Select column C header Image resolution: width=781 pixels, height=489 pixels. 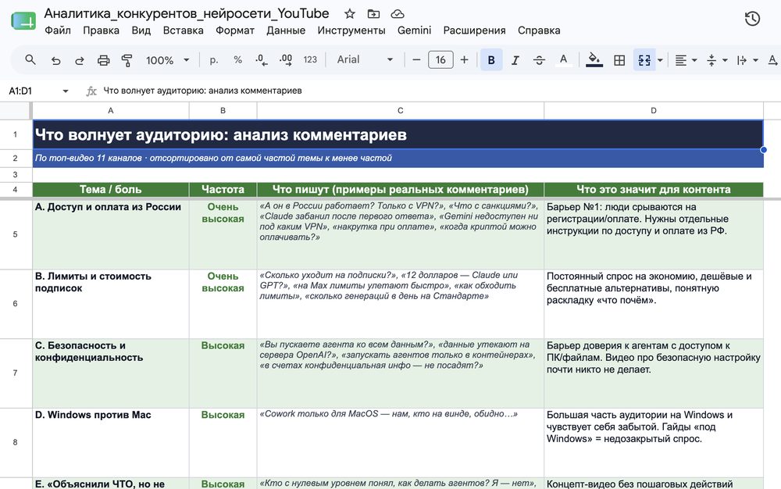point(401,111)
